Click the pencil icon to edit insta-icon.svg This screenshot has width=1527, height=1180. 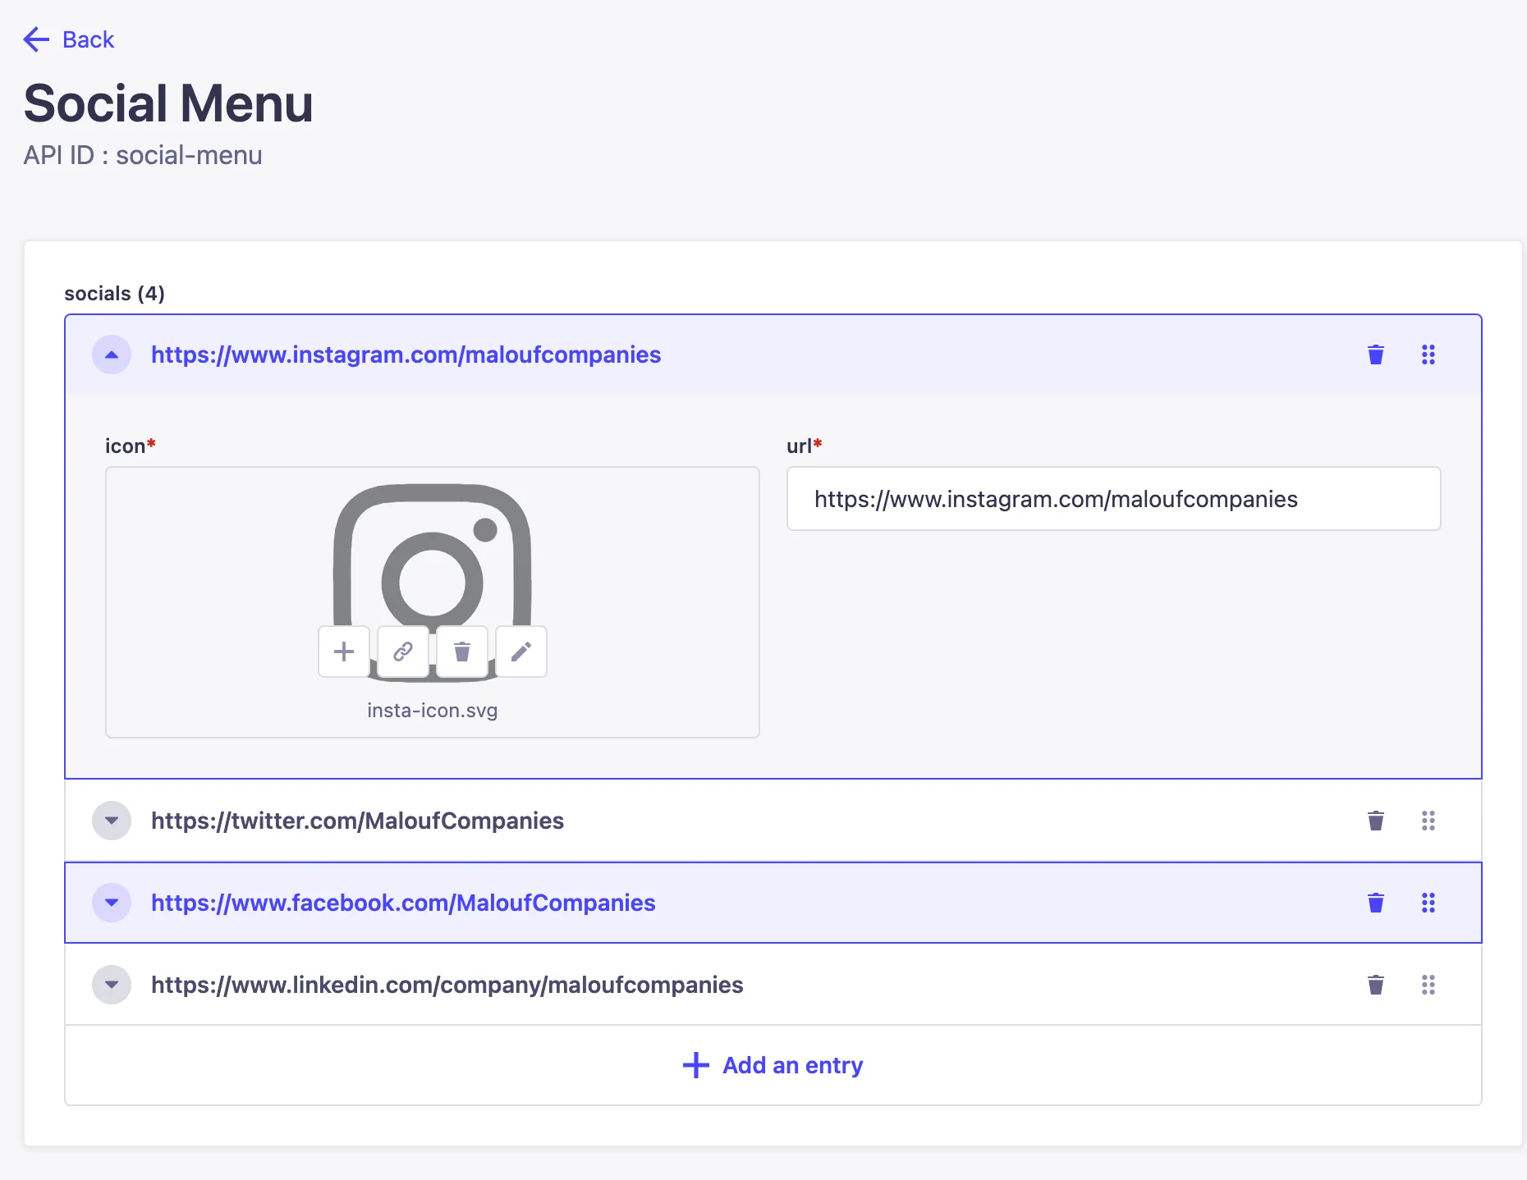521,652
